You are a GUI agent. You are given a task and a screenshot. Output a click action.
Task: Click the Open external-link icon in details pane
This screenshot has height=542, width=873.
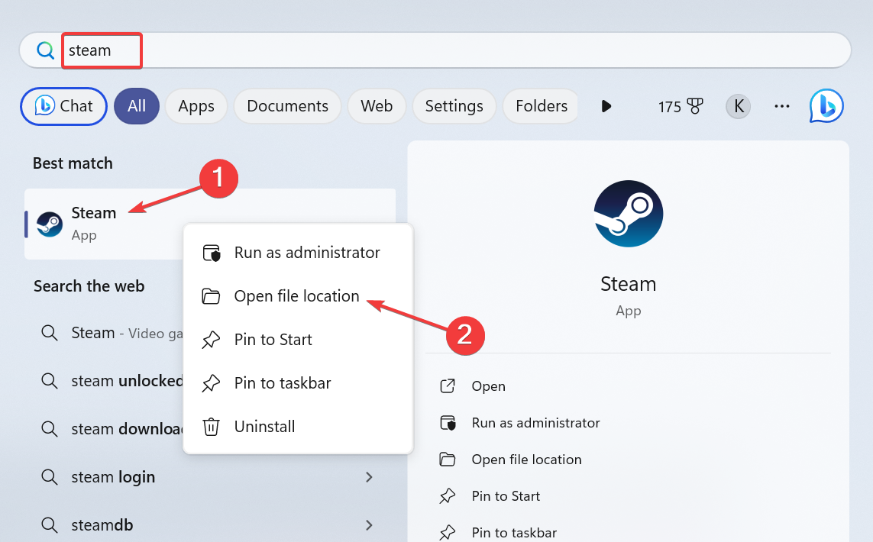coord(448,386)
